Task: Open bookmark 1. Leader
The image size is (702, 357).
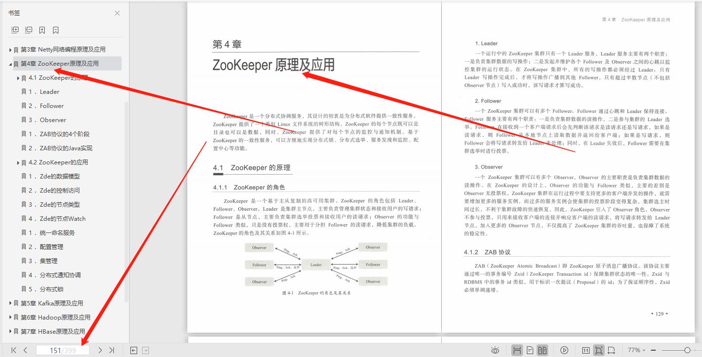Action: [x=44, y=92]
